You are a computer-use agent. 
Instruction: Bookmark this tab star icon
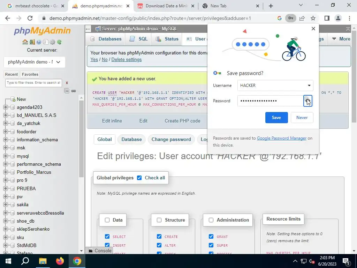tap(313, 18)
